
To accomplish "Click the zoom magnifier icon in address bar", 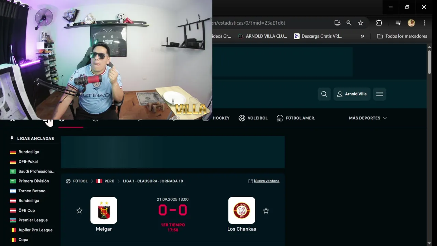I will coord(349,23).
